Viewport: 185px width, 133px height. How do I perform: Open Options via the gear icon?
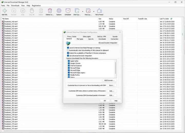point(59,11)
